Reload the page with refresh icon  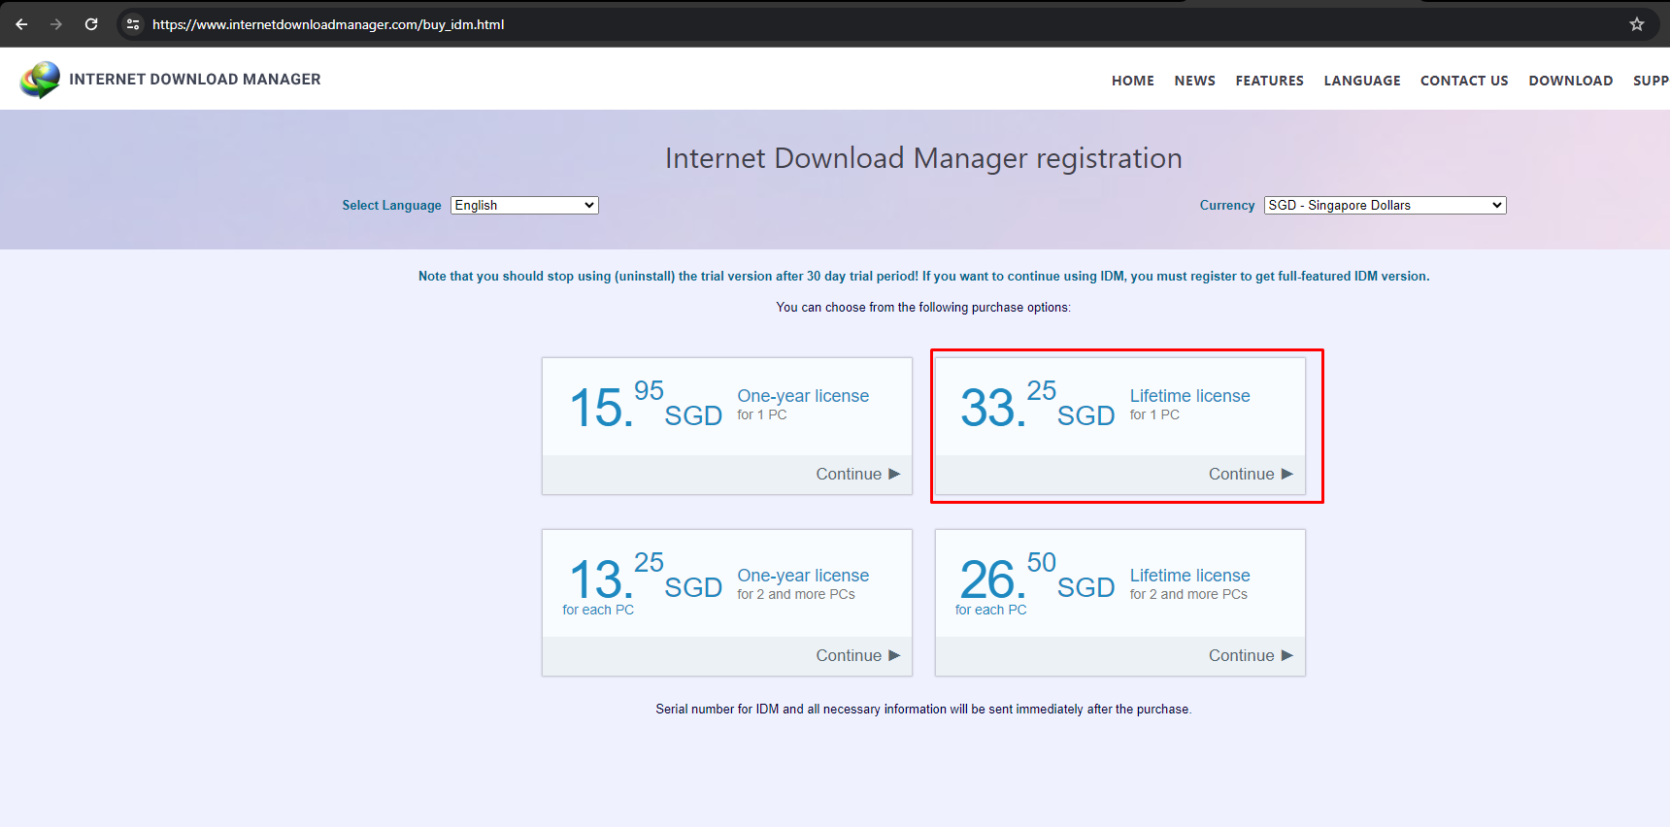coord(91,24)
